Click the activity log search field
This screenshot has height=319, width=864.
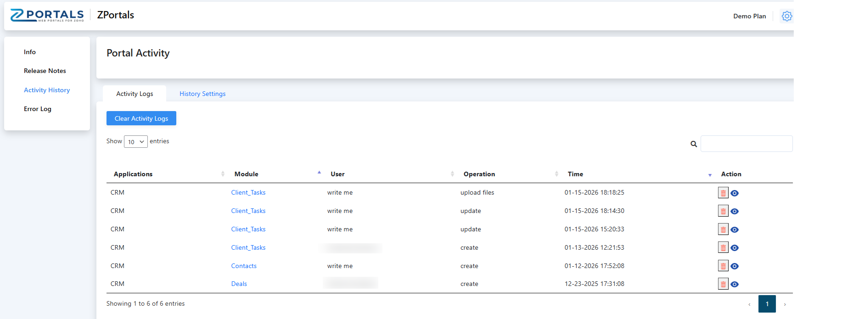[x=746, y=144]
